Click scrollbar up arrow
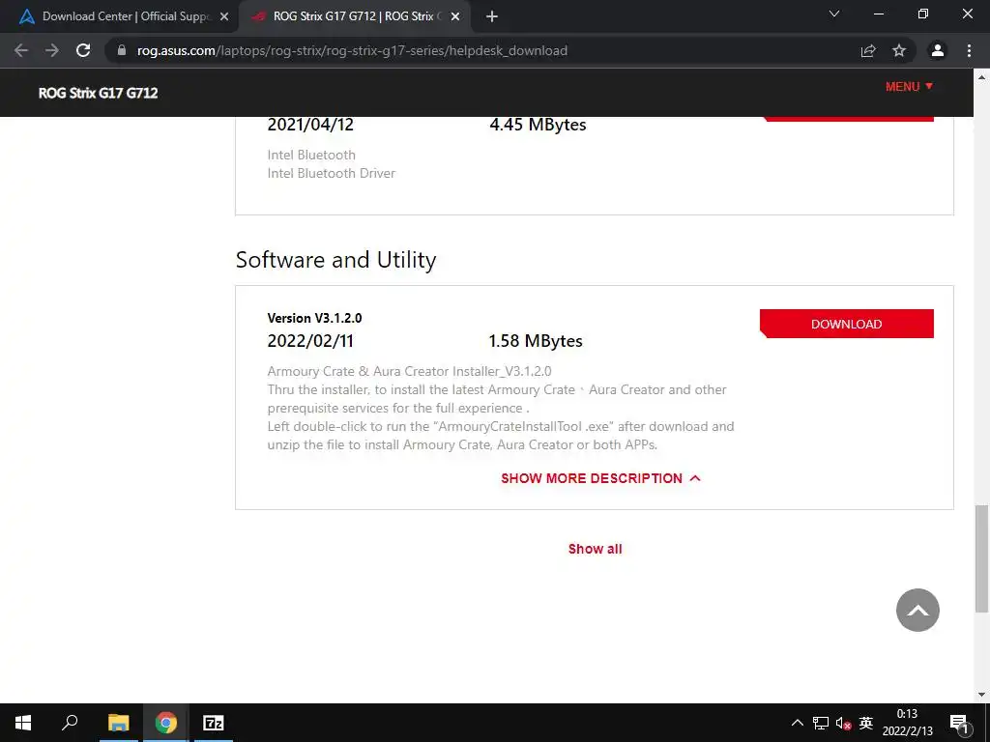Screen dimensions: 990x742 coord(982,77)
